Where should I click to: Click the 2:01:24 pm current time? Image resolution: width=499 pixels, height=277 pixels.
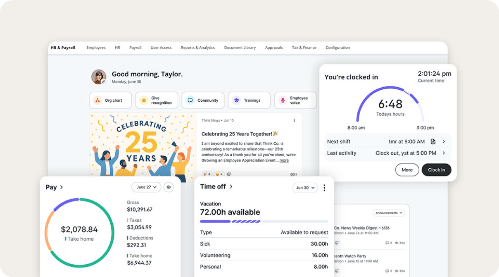[x=434, y=74]
